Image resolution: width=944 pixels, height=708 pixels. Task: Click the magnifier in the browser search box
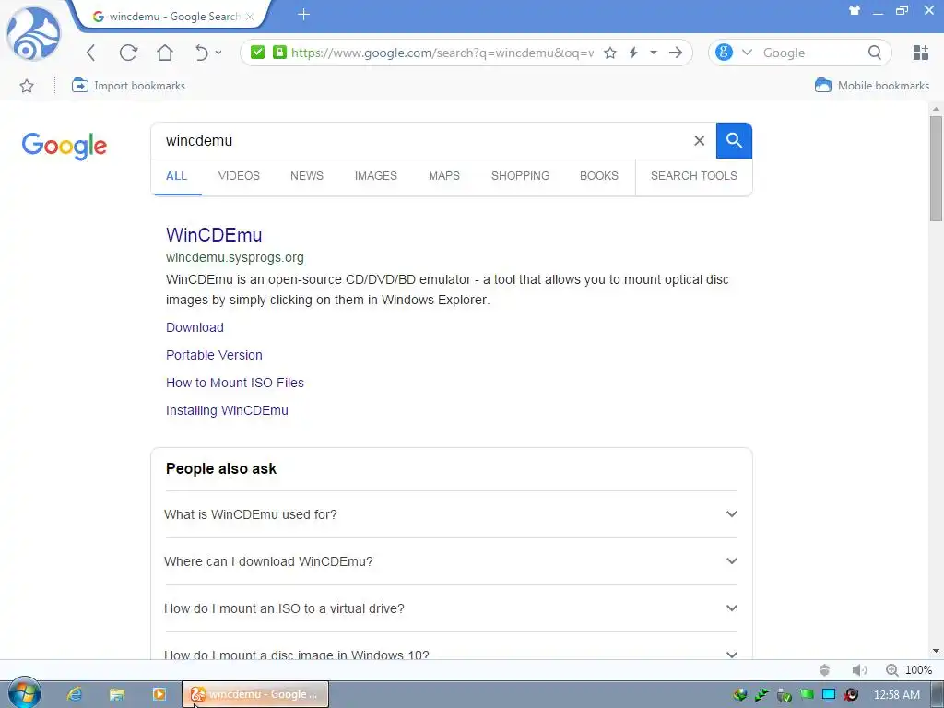875,53
